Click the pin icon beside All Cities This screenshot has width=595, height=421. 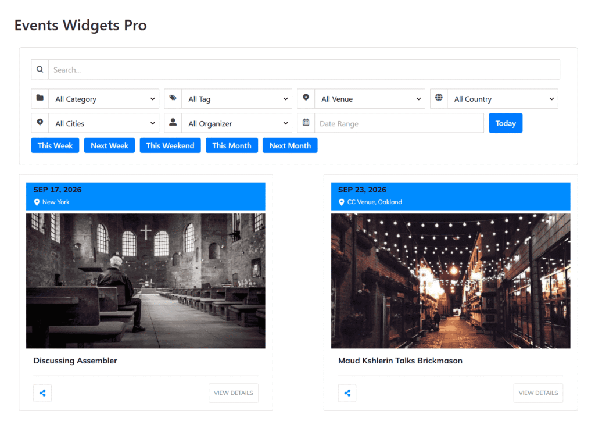coord(40,122)
